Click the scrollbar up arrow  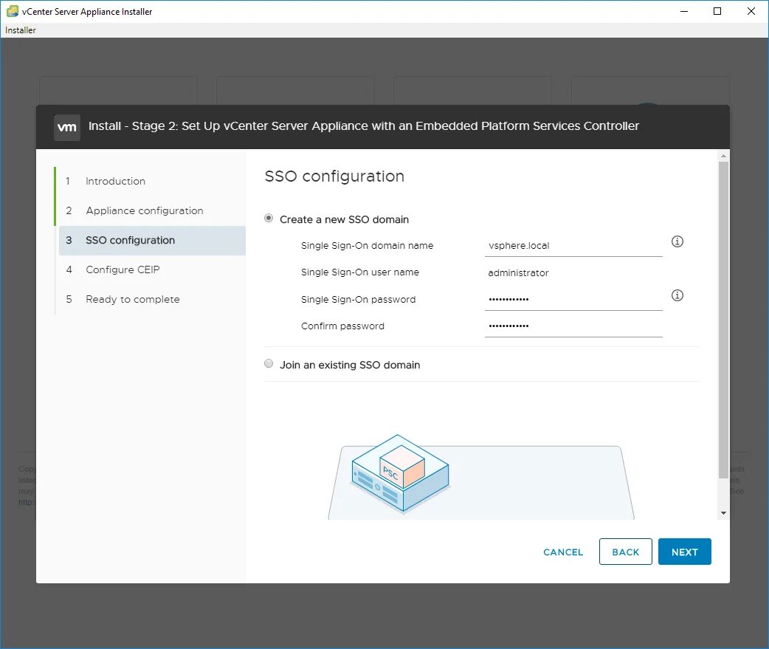[723, 156]
